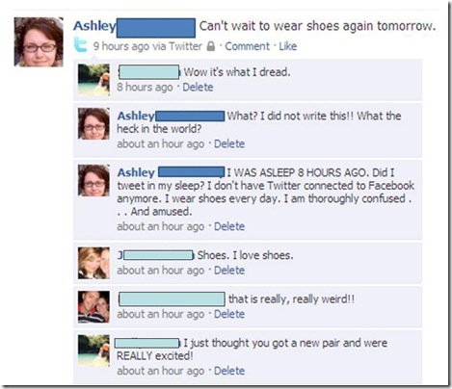Open couple's avatar beside 'really weird' comment

point(93,306)
